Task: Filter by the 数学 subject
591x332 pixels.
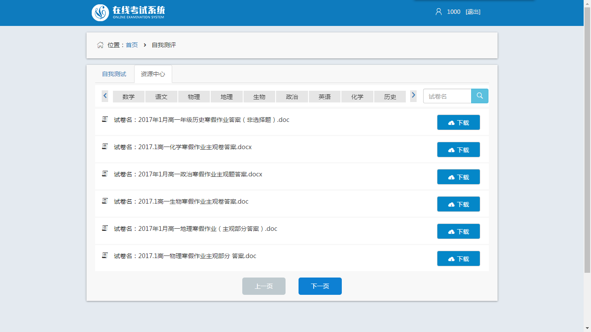Action: coord(128,97)
